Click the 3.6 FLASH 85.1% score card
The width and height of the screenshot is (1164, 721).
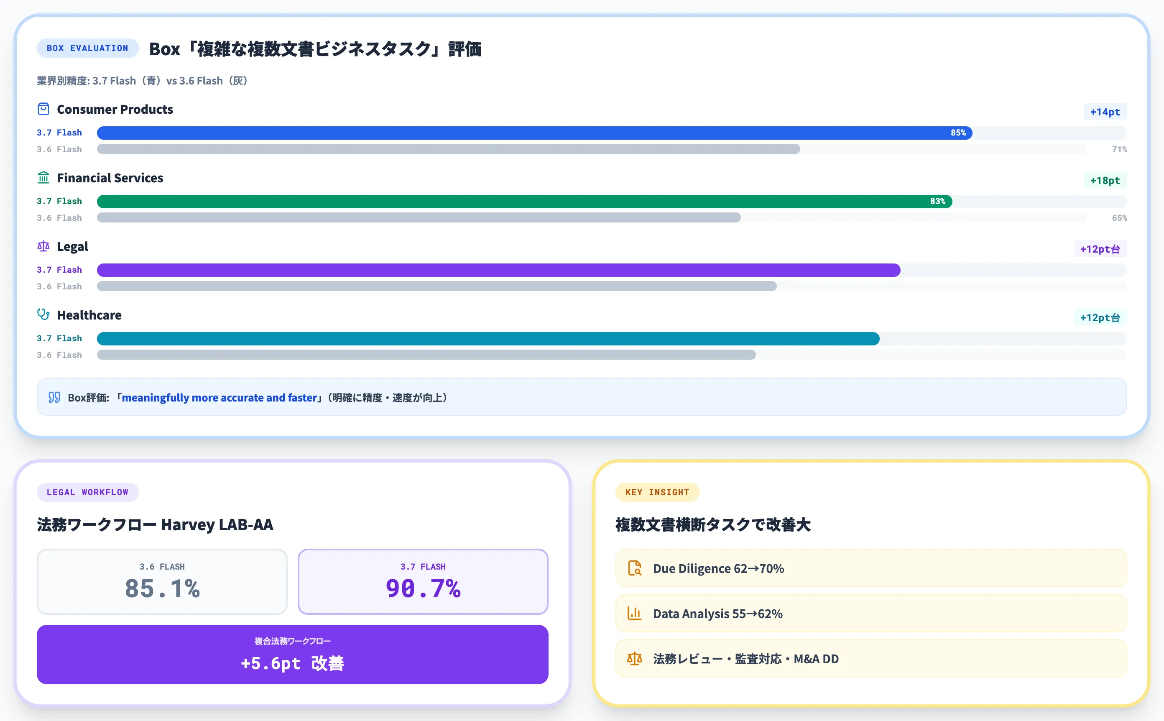point(162,581)
